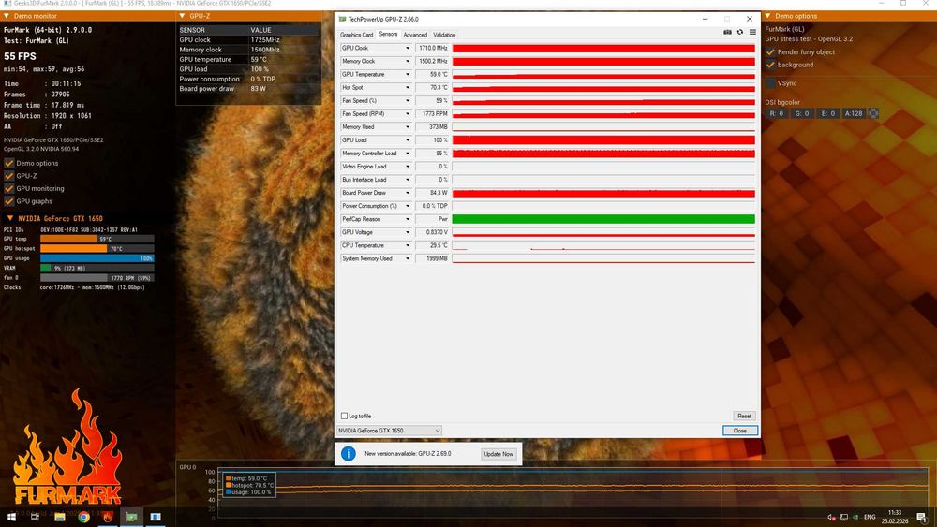Click the GPU Load value 100 %
Viewport: 937px width, 527px height.
coord(431,140)
